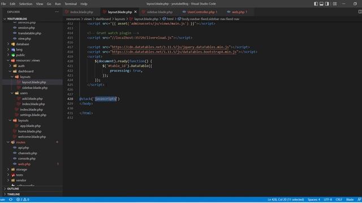Change language mode Blade
The image size is (362, 203).
point(350,200)
